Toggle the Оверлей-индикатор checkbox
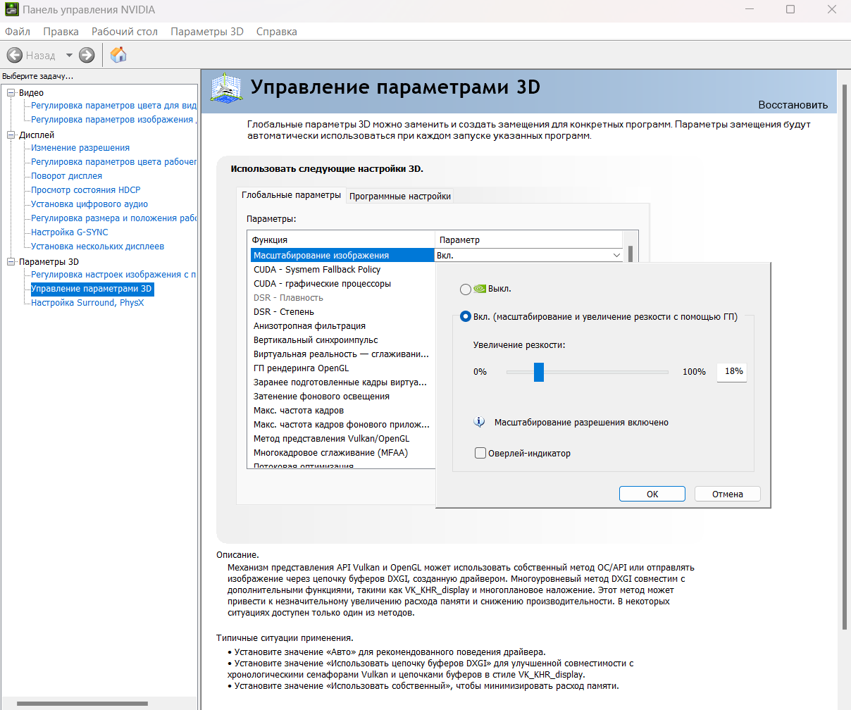Viewport: 851px width, 710px height. [480, 453]
